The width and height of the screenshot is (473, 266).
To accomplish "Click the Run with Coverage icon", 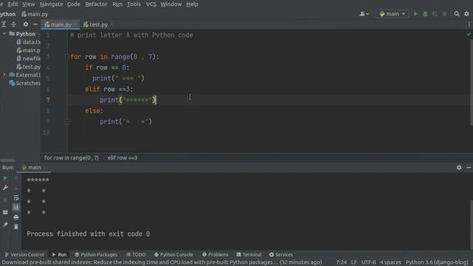I will point(435,14).
